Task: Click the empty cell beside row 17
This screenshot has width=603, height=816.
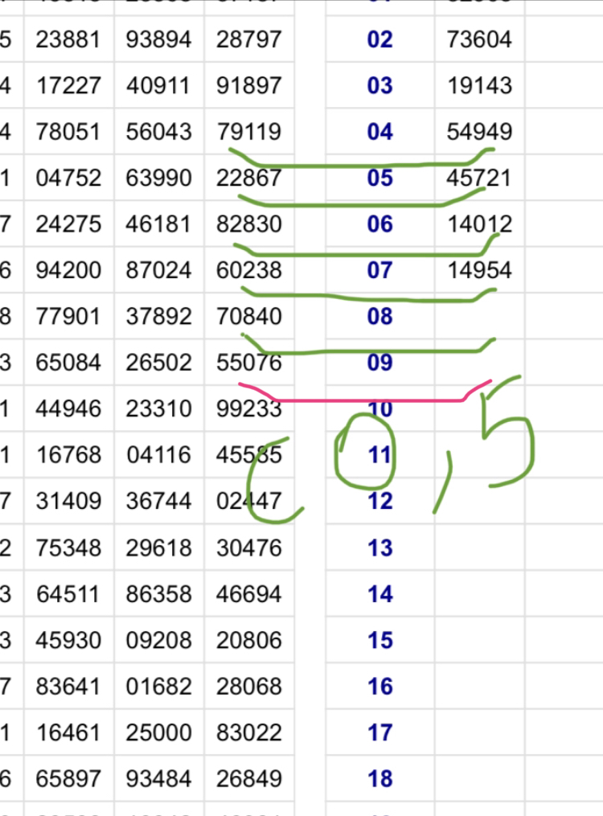Action: coord(479,733)
